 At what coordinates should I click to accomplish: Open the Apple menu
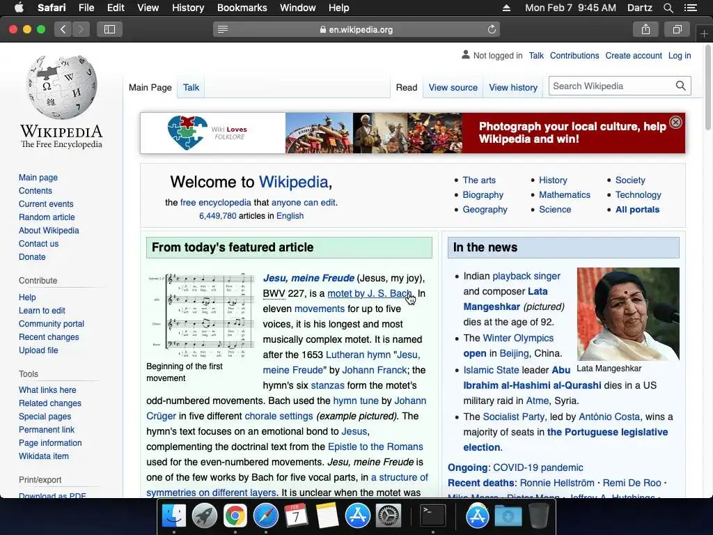coord(19,8)
